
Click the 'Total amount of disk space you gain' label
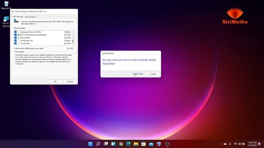tap(28, 49)
